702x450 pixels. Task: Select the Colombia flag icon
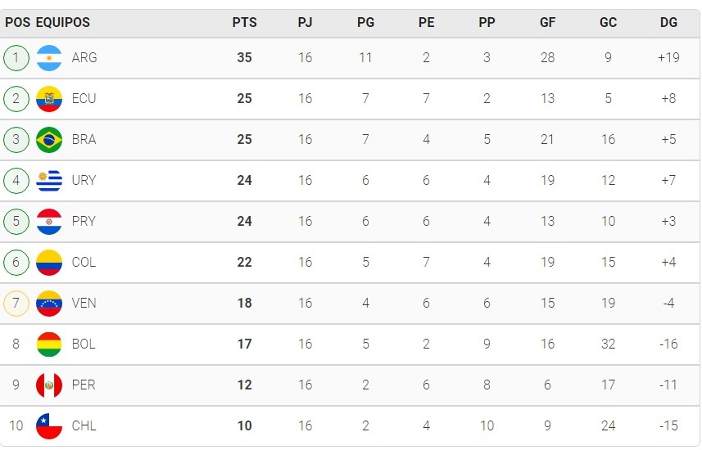tap(49, 263)
